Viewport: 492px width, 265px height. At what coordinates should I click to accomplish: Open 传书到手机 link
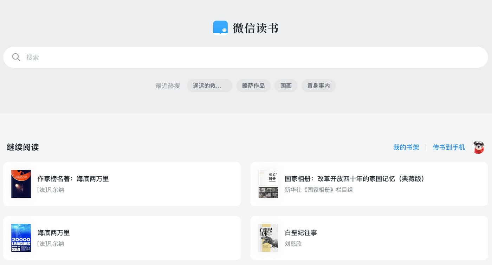tap(449, 147)
